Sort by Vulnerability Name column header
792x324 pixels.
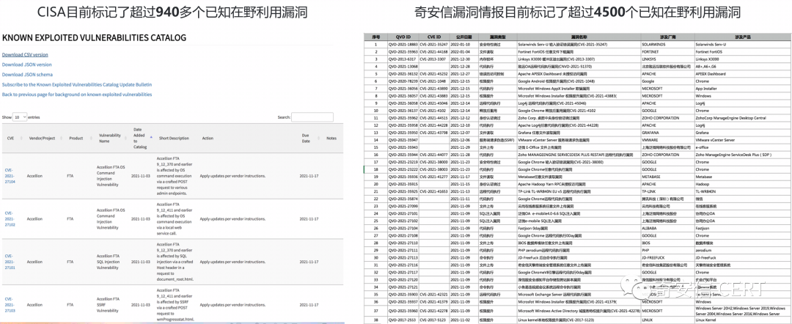pyautogui.click(x=109, y=139)
